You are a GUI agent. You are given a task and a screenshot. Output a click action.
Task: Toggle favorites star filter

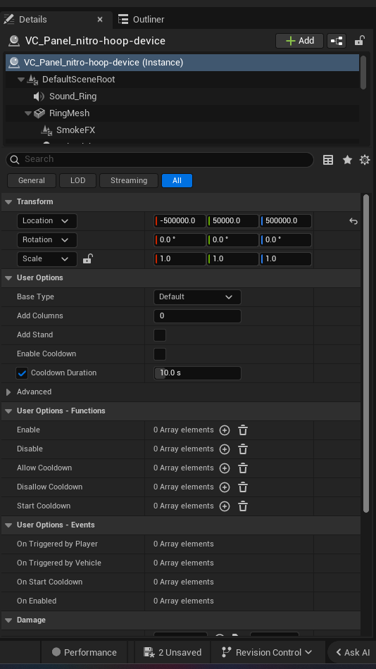pos(347,160)
